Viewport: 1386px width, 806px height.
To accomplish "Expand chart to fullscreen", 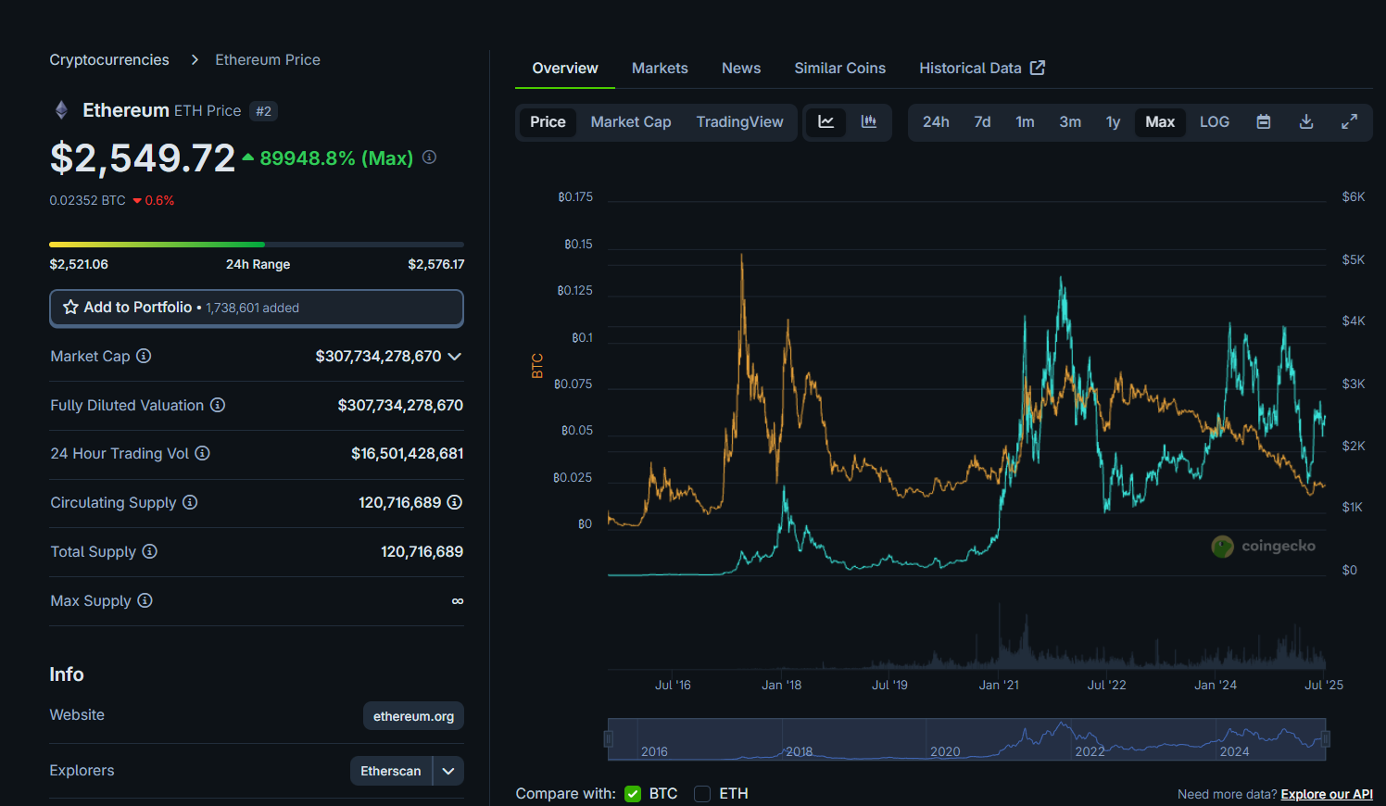I will [1350, 122].
